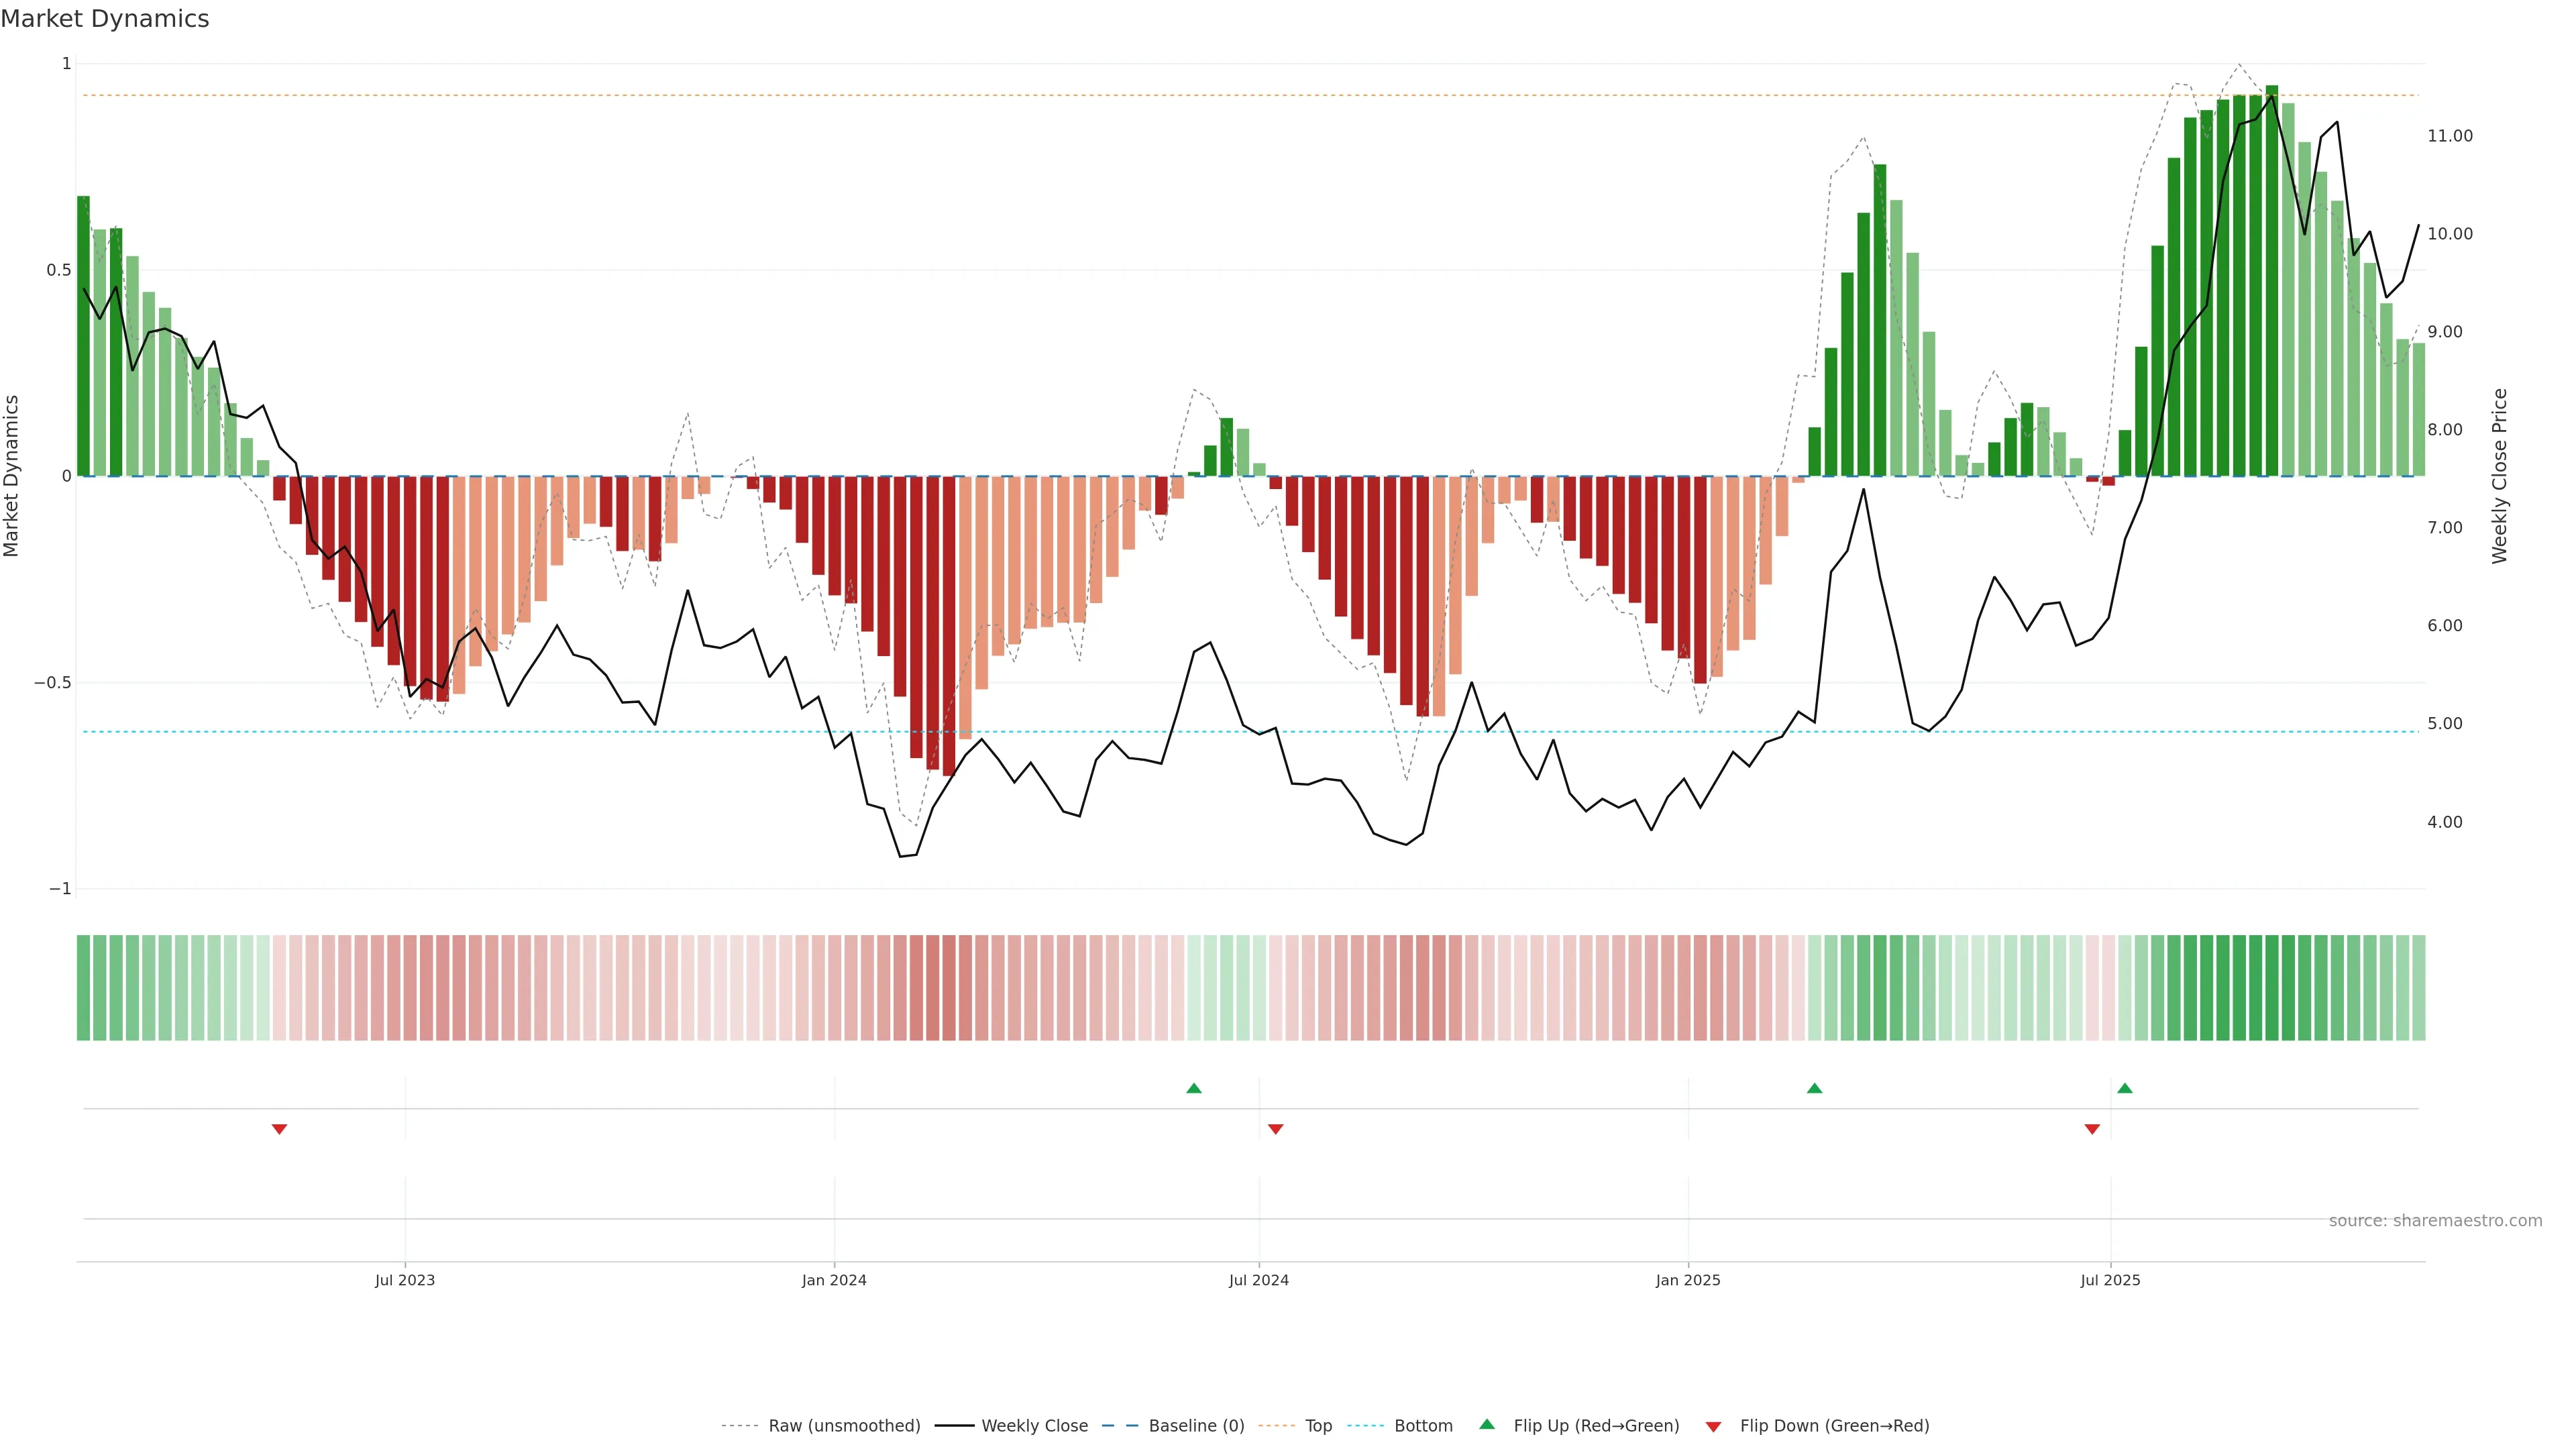The width and height of the screenshot is (2576, 1449).
Task: Click the 11.00 price tick label
Action: 2449,136
